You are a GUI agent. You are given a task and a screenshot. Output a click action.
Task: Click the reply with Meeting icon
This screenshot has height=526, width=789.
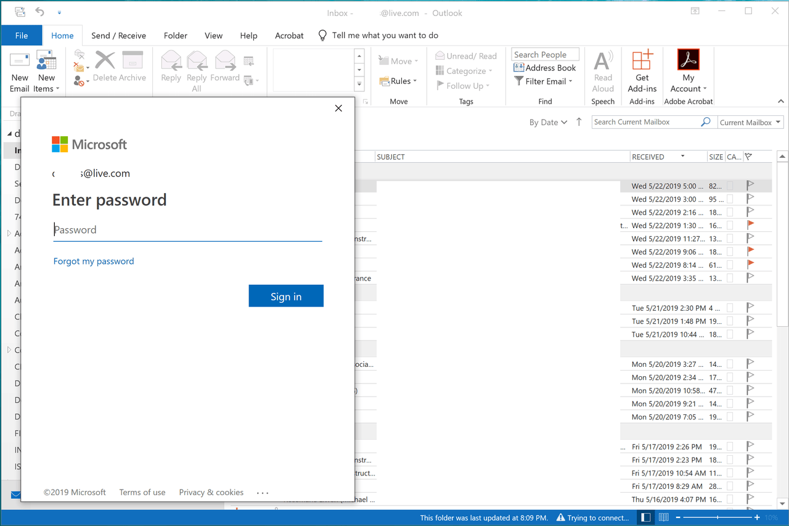tap(249, 61)
